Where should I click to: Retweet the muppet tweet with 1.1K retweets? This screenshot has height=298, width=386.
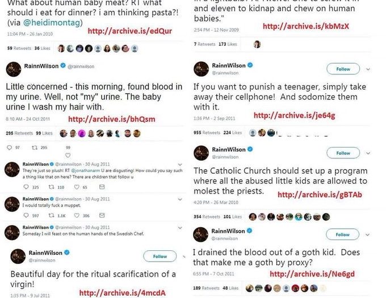(51, 216)
